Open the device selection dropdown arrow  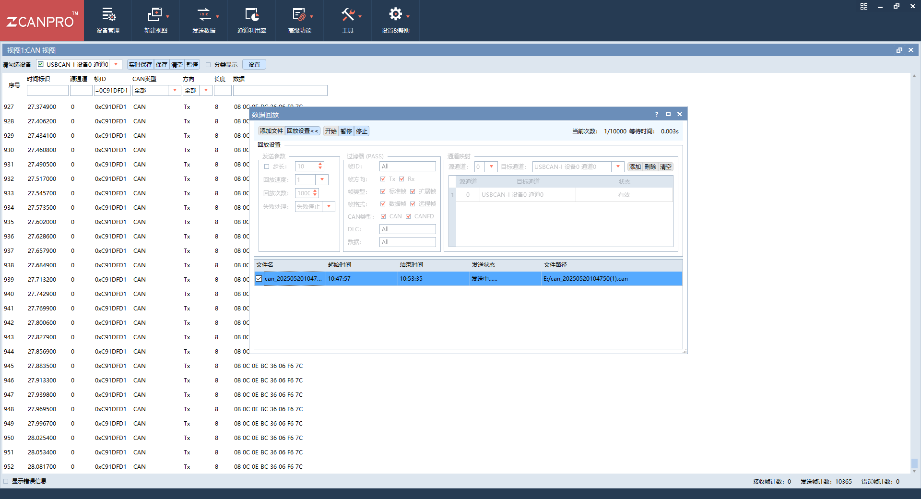click(x=116, y=64)
